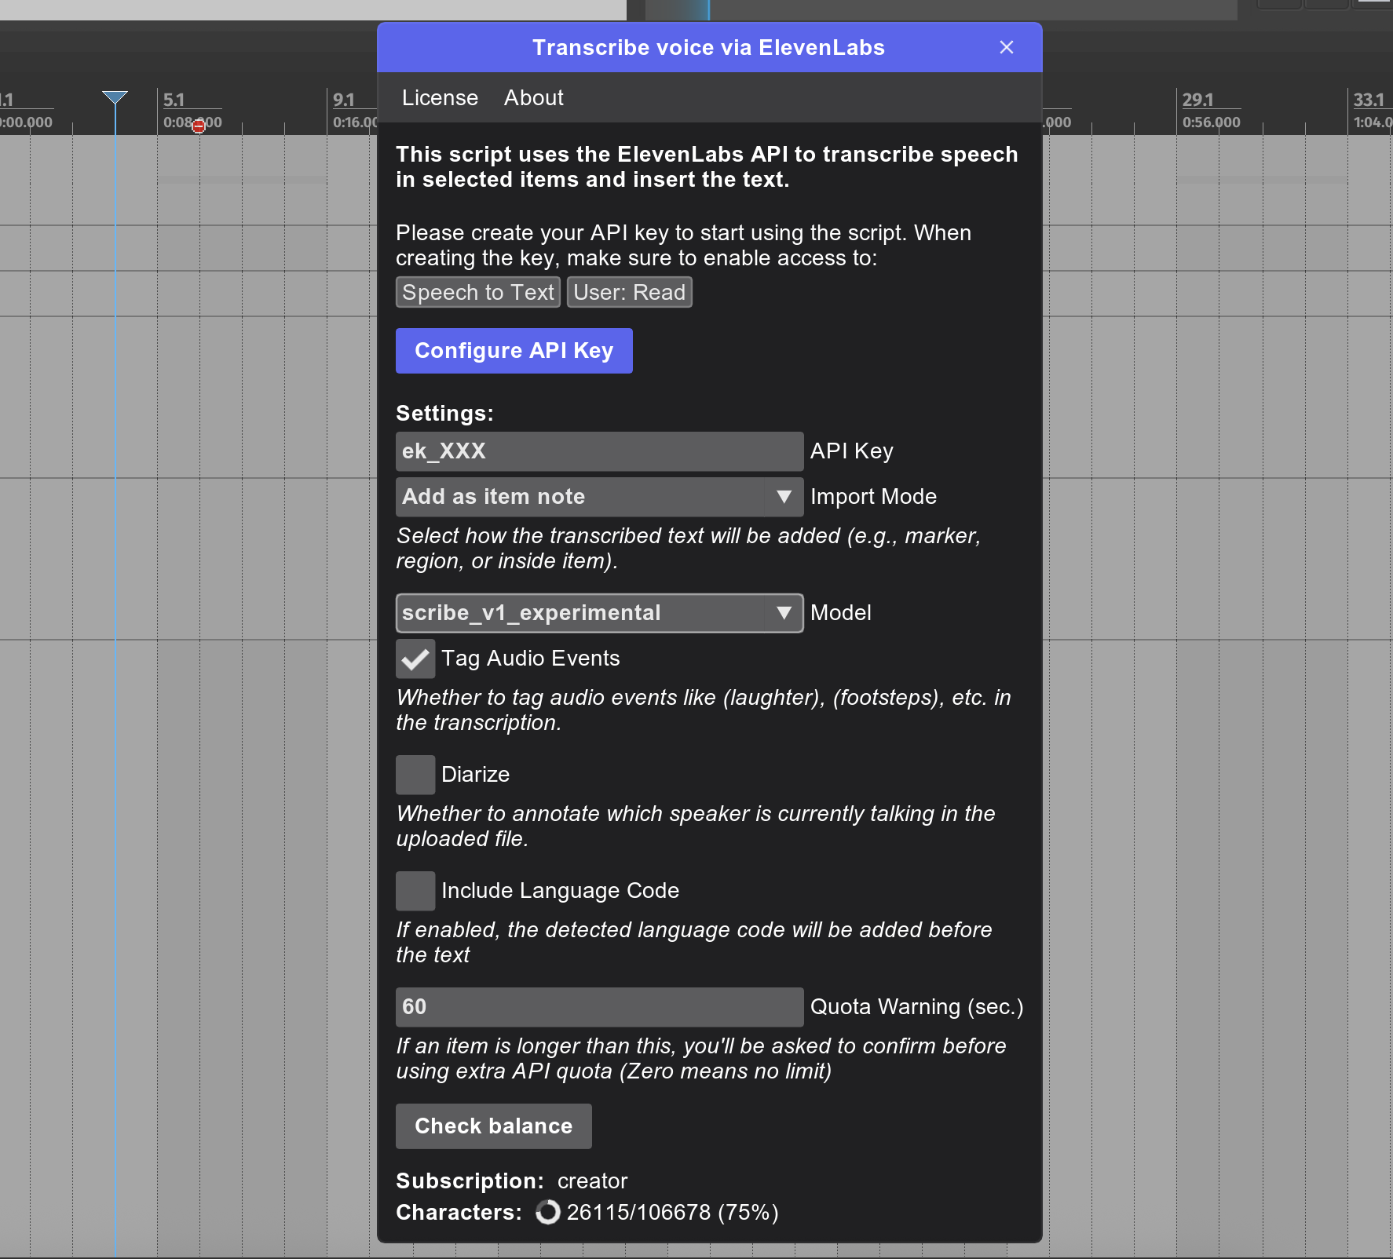1393x1259 pixels.
Task: Open the License menu
Action: point(440,98)
